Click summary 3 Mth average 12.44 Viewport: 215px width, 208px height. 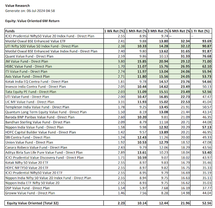tap(164, 203)
